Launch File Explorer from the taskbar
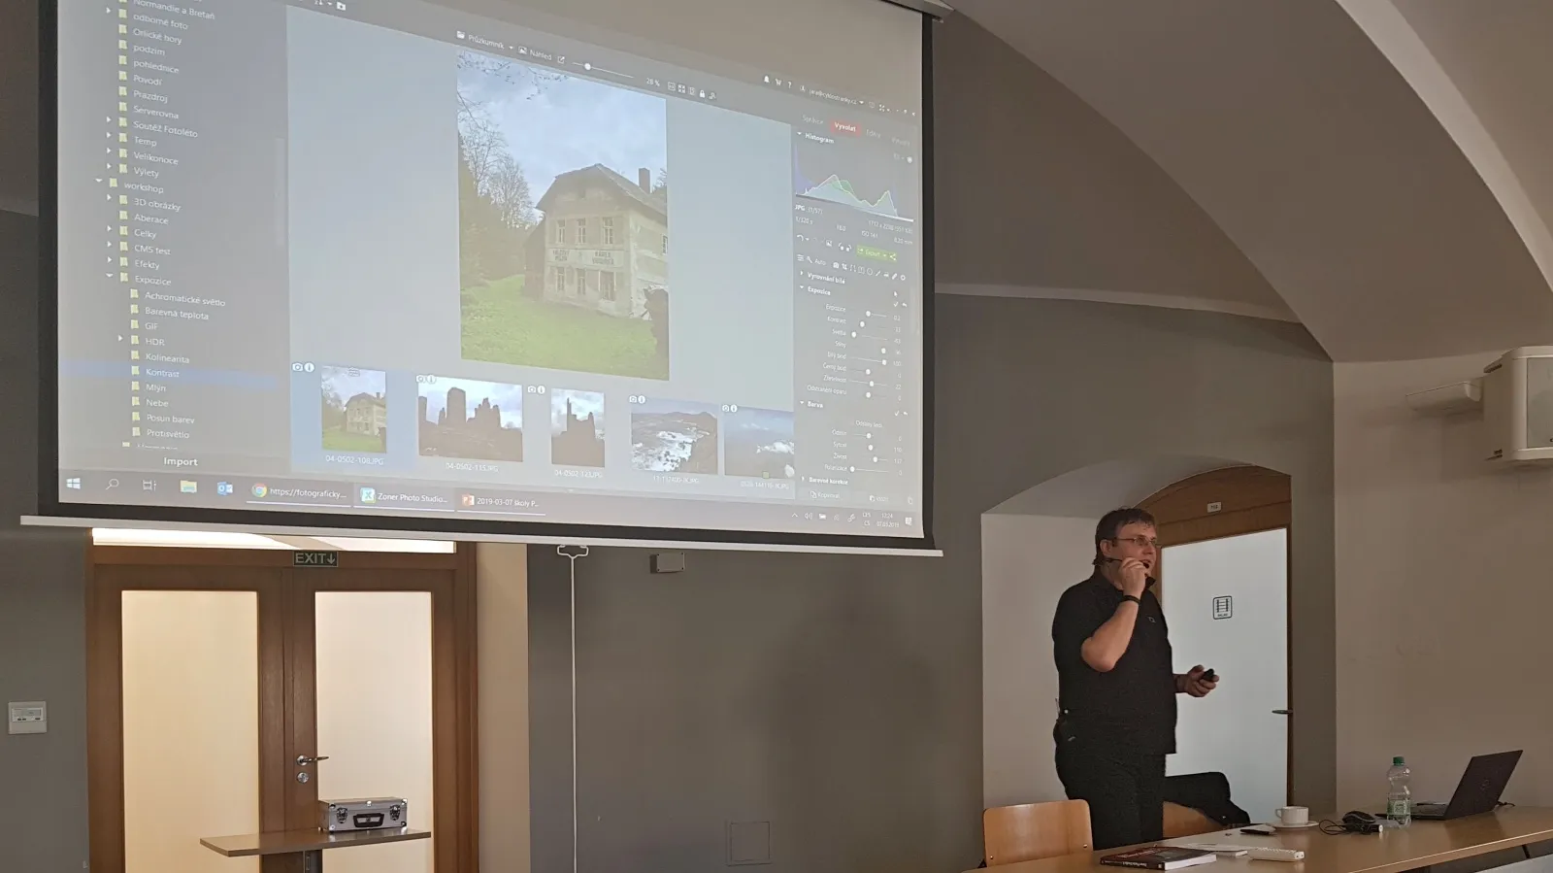The height and width of the screenshot is (873, 1553). point(188,487)
